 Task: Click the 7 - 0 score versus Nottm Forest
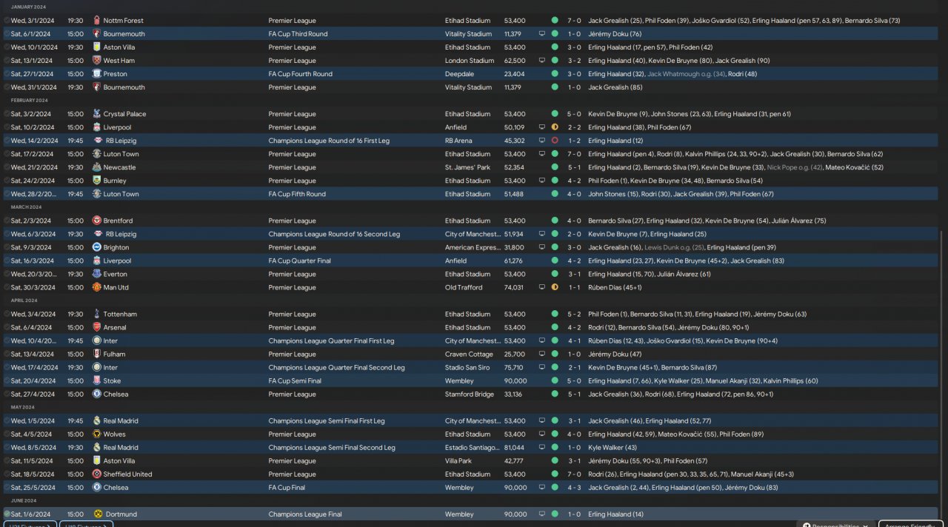574,21
